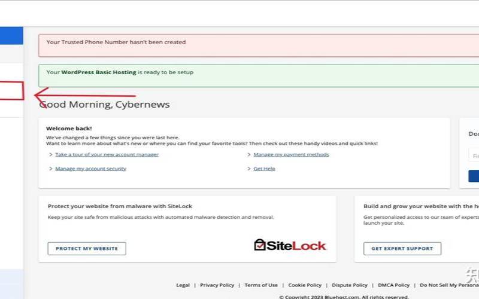Open the Terms of Use footer link
This screenshot has height=299, width=479.
pos(261,285)
